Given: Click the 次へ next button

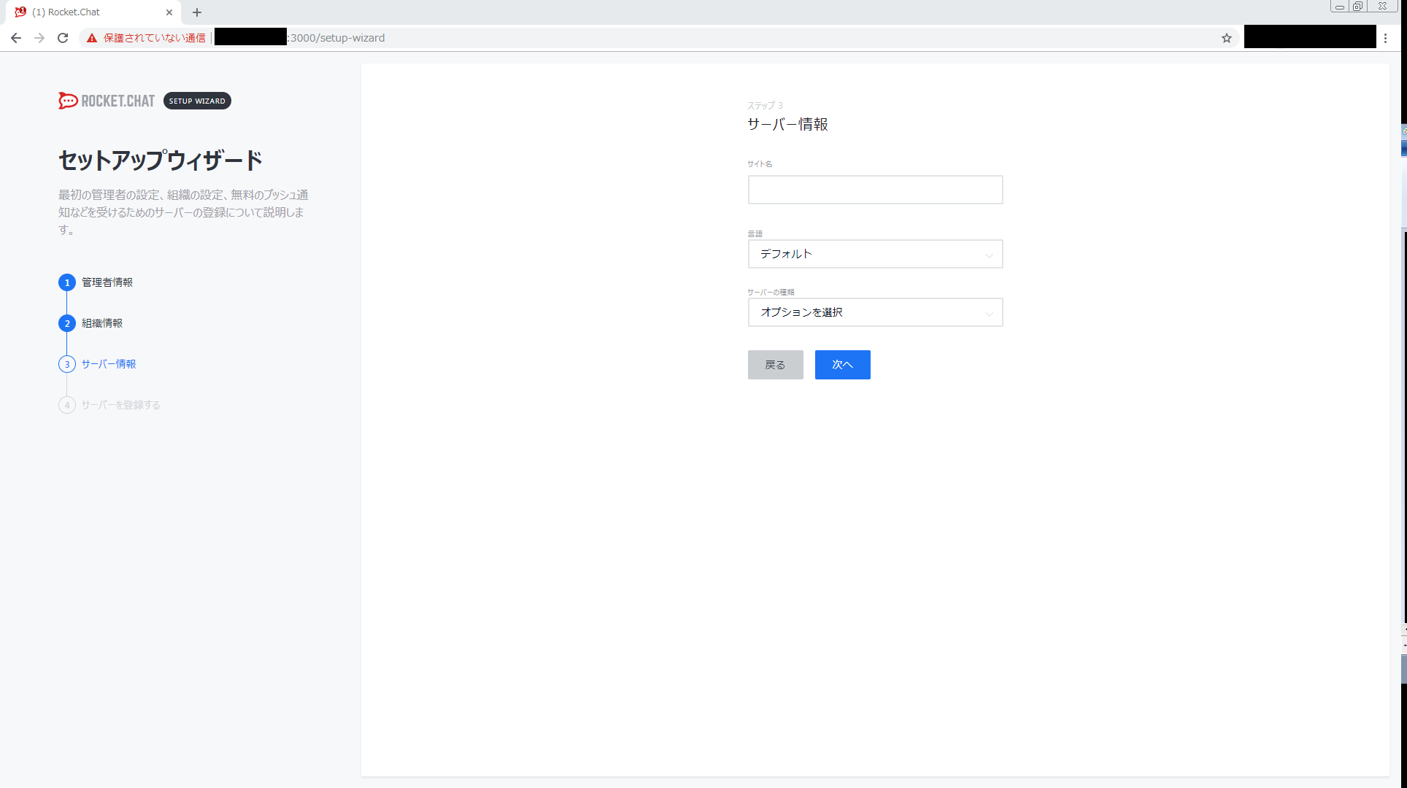Looking at the screenshot, I should coord(842,365).
